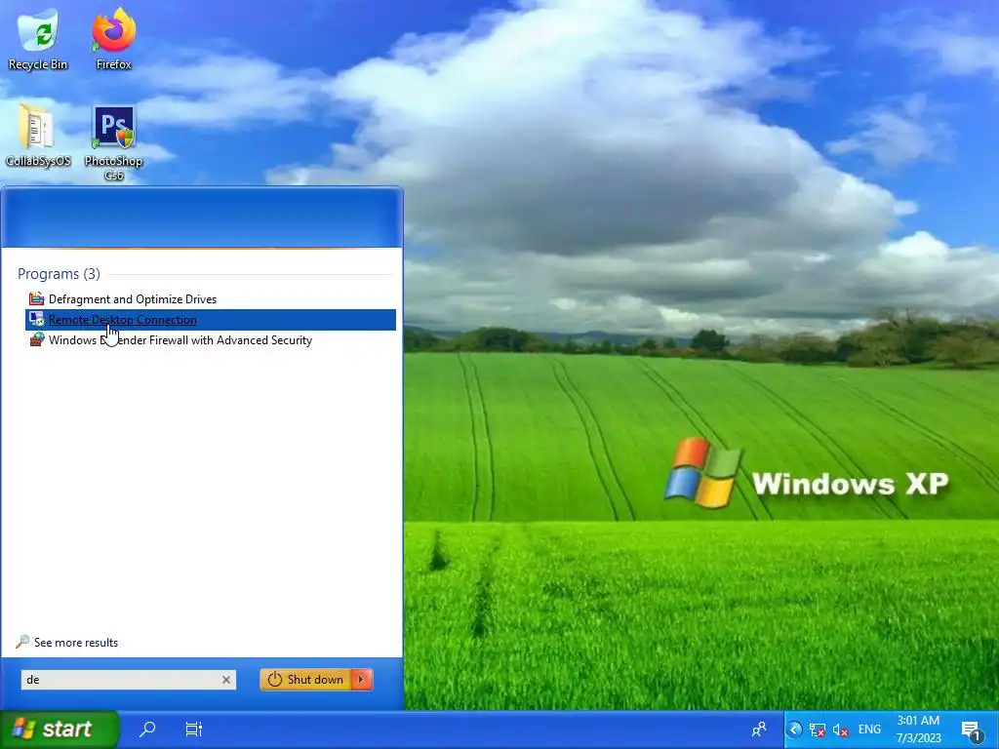Click the magnifier icon beside See more results
Image resolution: width=999 pixels, height=749 pixels.
point(22,642)
